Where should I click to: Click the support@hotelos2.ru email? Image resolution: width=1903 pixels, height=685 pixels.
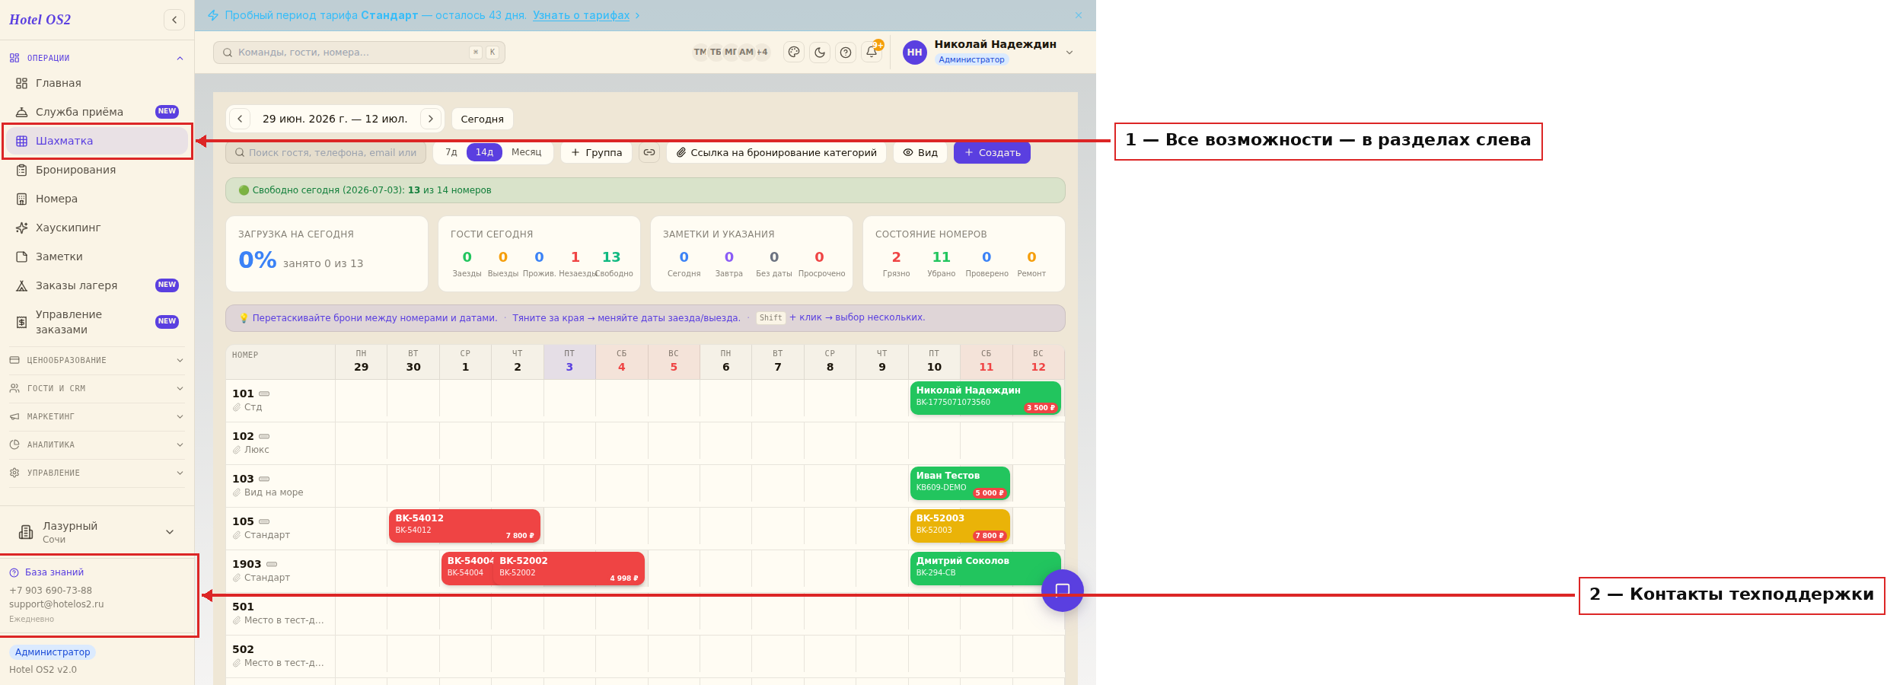[56, 604]
